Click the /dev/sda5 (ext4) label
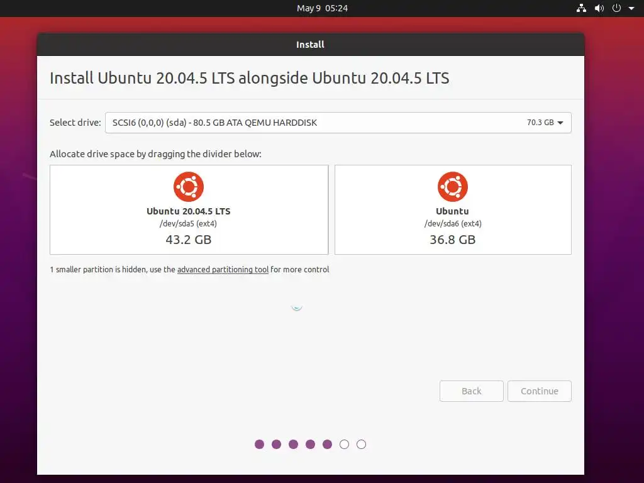Screen dimensions: 644x483 [188, 224]
